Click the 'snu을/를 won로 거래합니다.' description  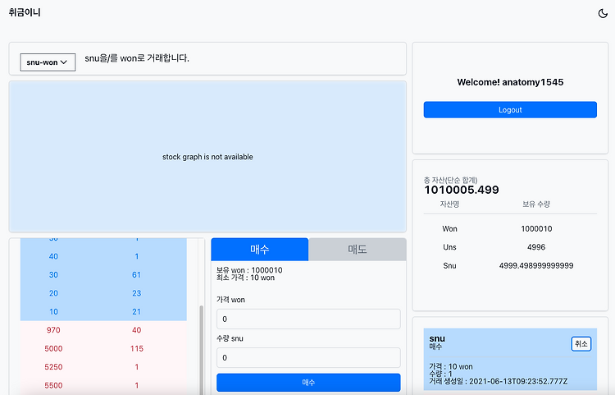point(137,58)
